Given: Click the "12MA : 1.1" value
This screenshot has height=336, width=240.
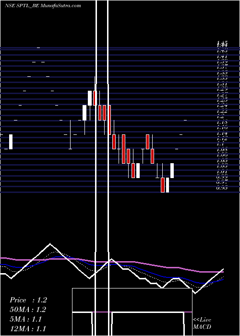Looking at the screenshot, I should [x=28, y=329].
